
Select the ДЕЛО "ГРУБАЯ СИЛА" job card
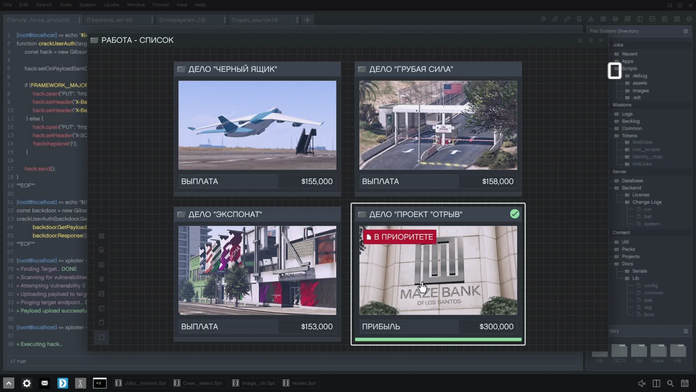[438, 129]
